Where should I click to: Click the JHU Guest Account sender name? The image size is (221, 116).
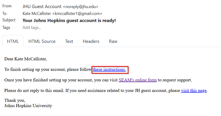42,7
